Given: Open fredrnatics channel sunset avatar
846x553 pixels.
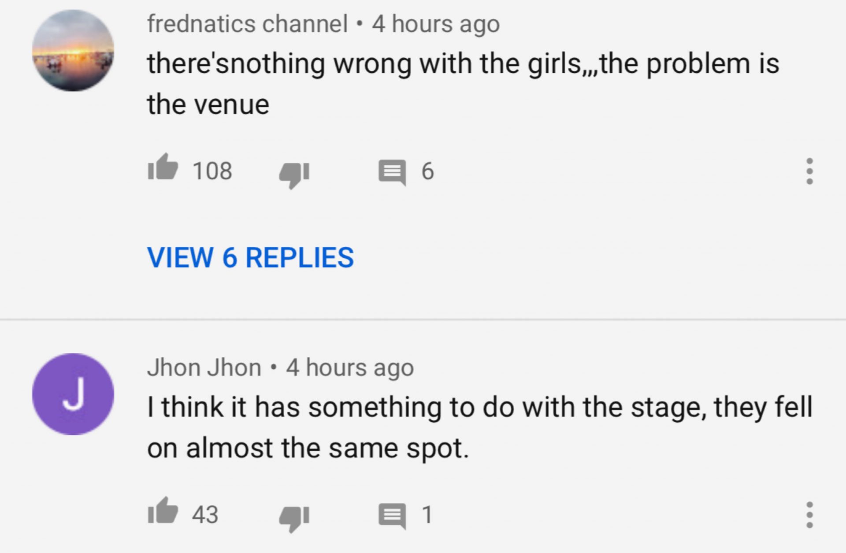Looking at the screenshot, I should coord(73,51).
